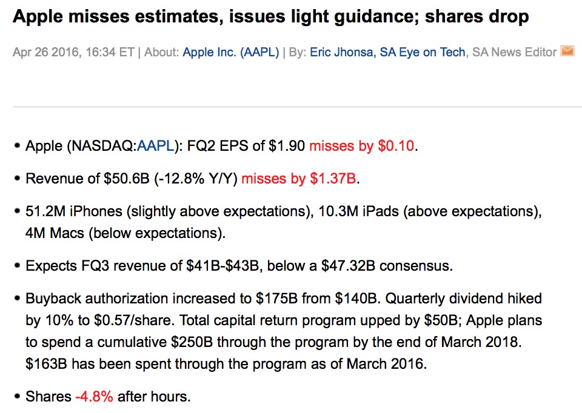Click the Apr 26 2016 timestamp
Viewport: 582px width, 413px height.
click(x=73, y=52)
